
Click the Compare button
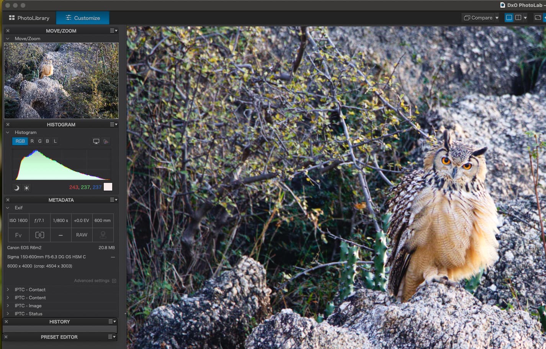coord(478,18)
